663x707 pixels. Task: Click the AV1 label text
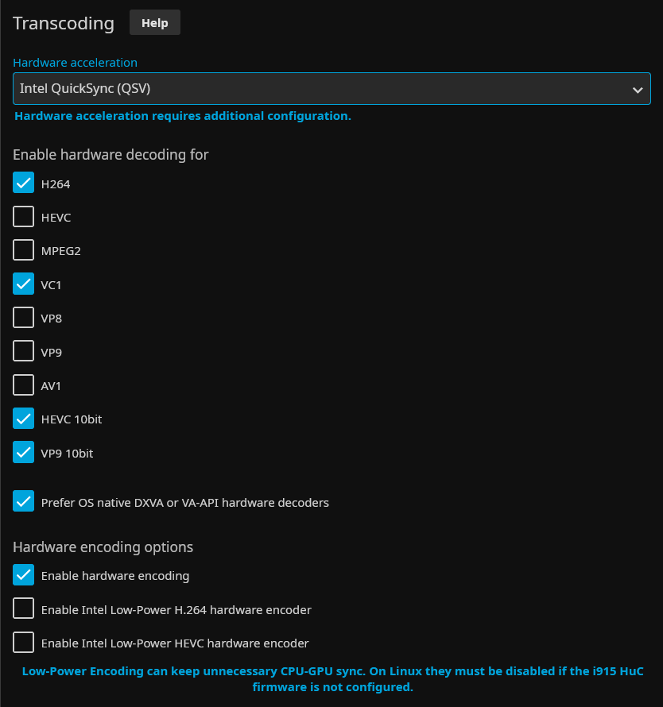point(51,386)
